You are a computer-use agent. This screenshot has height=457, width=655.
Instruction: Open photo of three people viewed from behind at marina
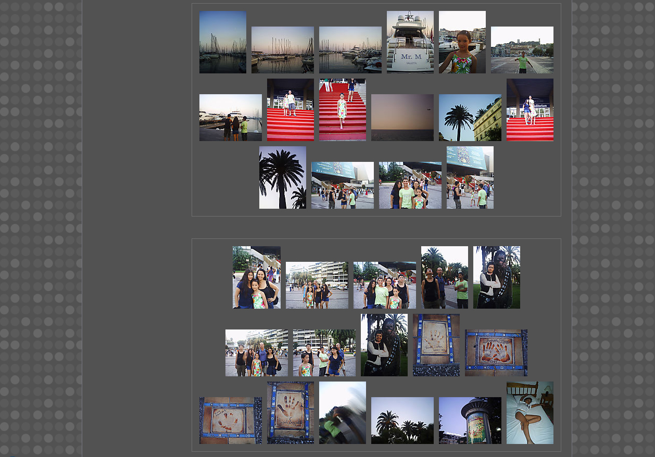[x=230, y=118]
